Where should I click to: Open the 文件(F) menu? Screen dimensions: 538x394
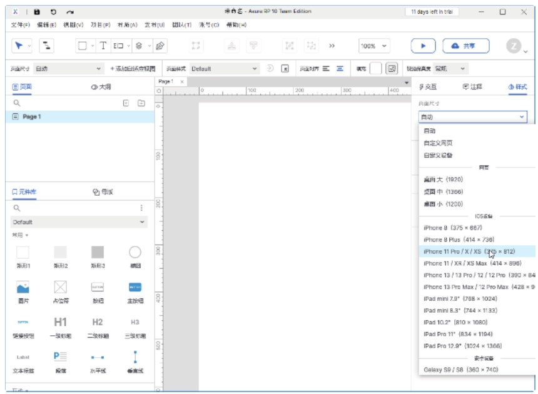coord(21,24)
